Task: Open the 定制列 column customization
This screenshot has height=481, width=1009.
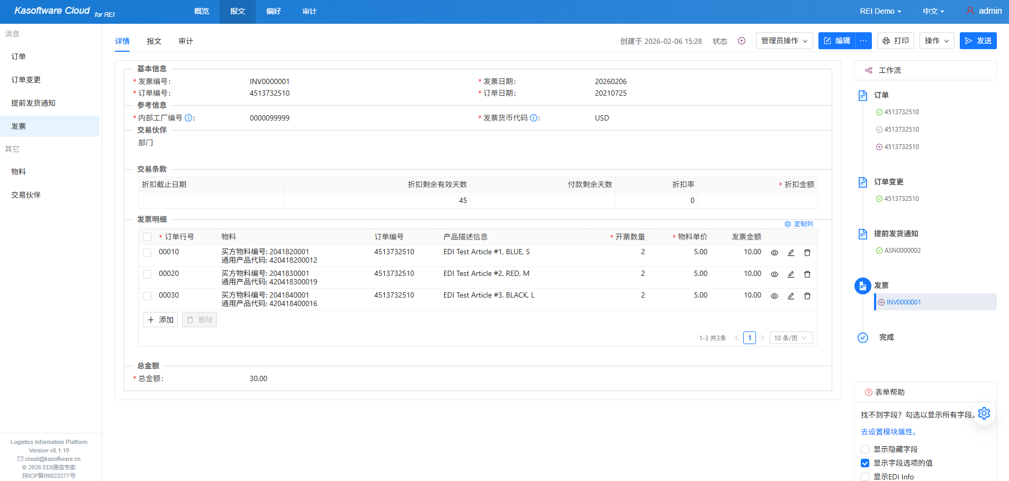Action: tap(798, 224)
